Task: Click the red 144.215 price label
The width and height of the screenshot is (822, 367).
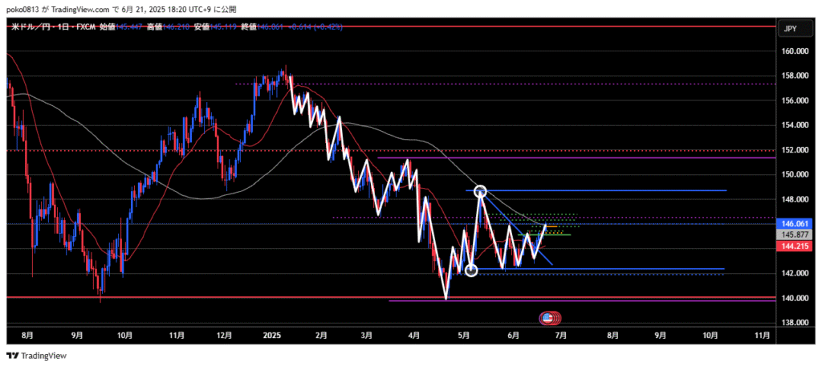Action: [x=794, y=246]
